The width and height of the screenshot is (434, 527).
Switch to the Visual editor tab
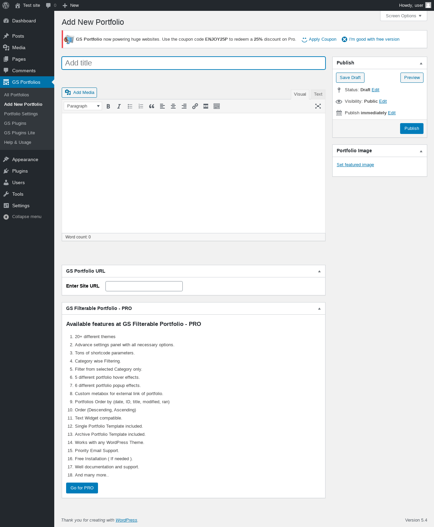[300, 94]
